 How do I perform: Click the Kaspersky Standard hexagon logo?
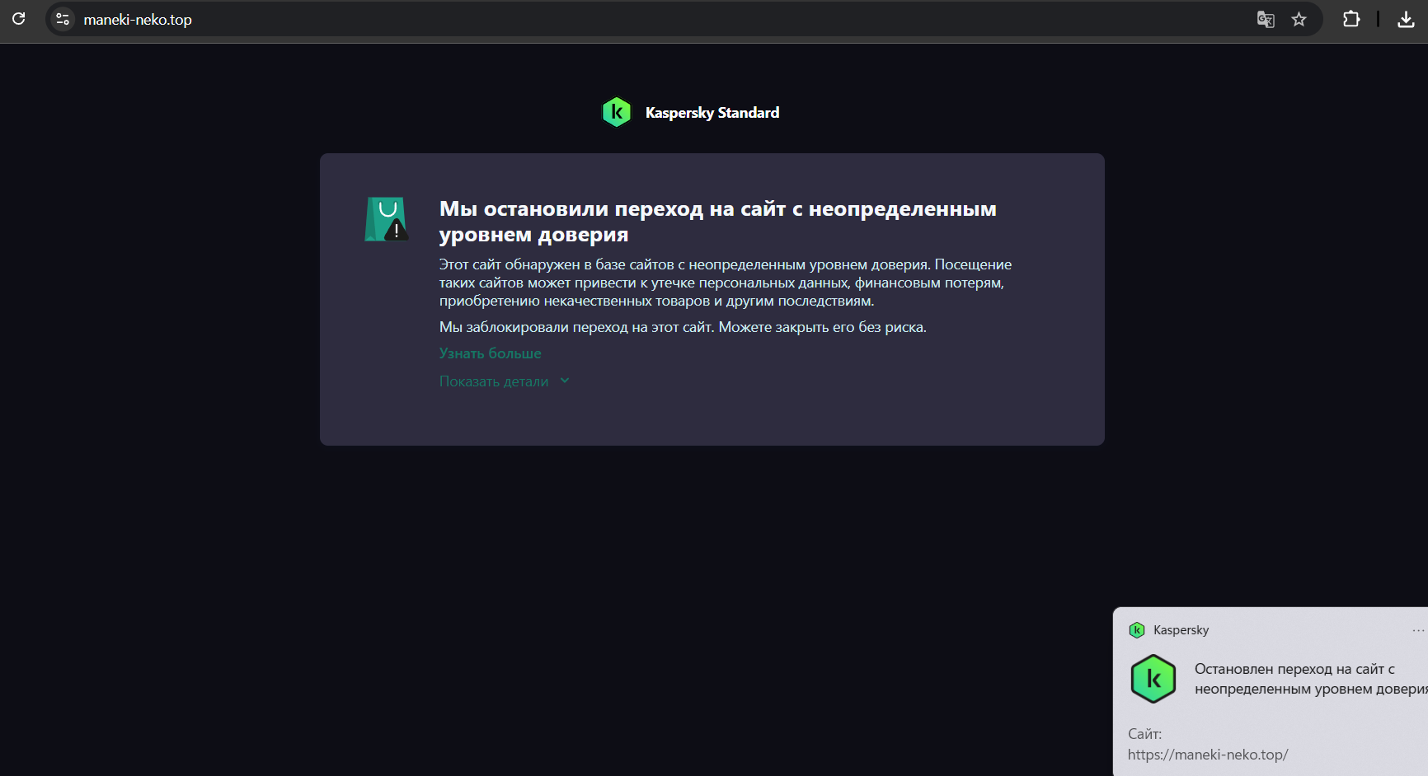[x=617, y=112]
